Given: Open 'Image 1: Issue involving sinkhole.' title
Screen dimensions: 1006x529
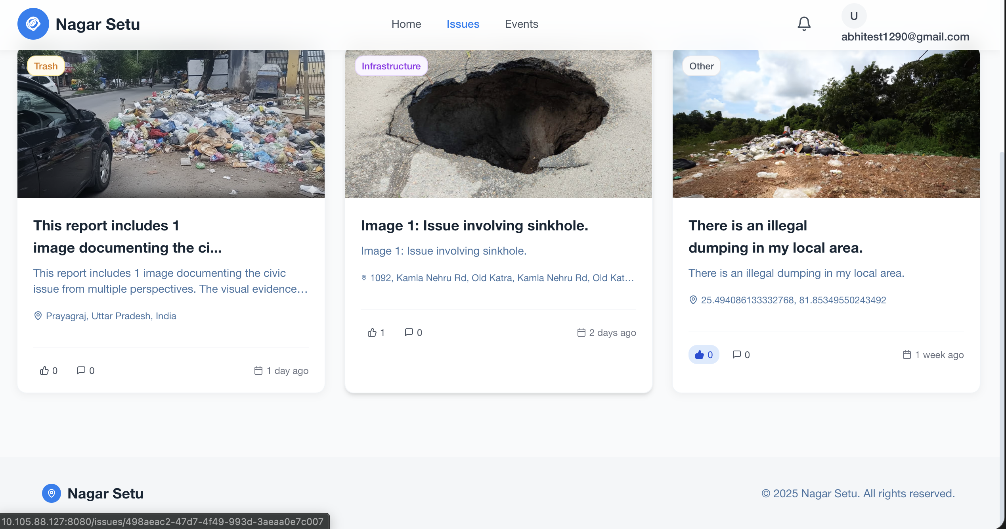Looking at the screenshot, I should tap(474, 226).
